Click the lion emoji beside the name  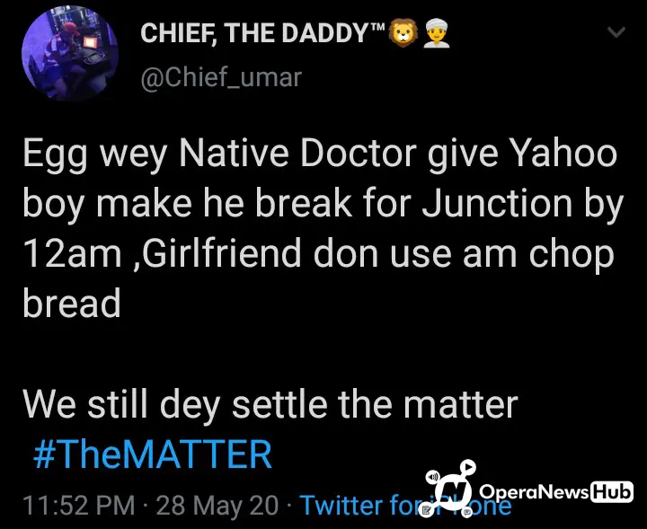pos(403,32)
